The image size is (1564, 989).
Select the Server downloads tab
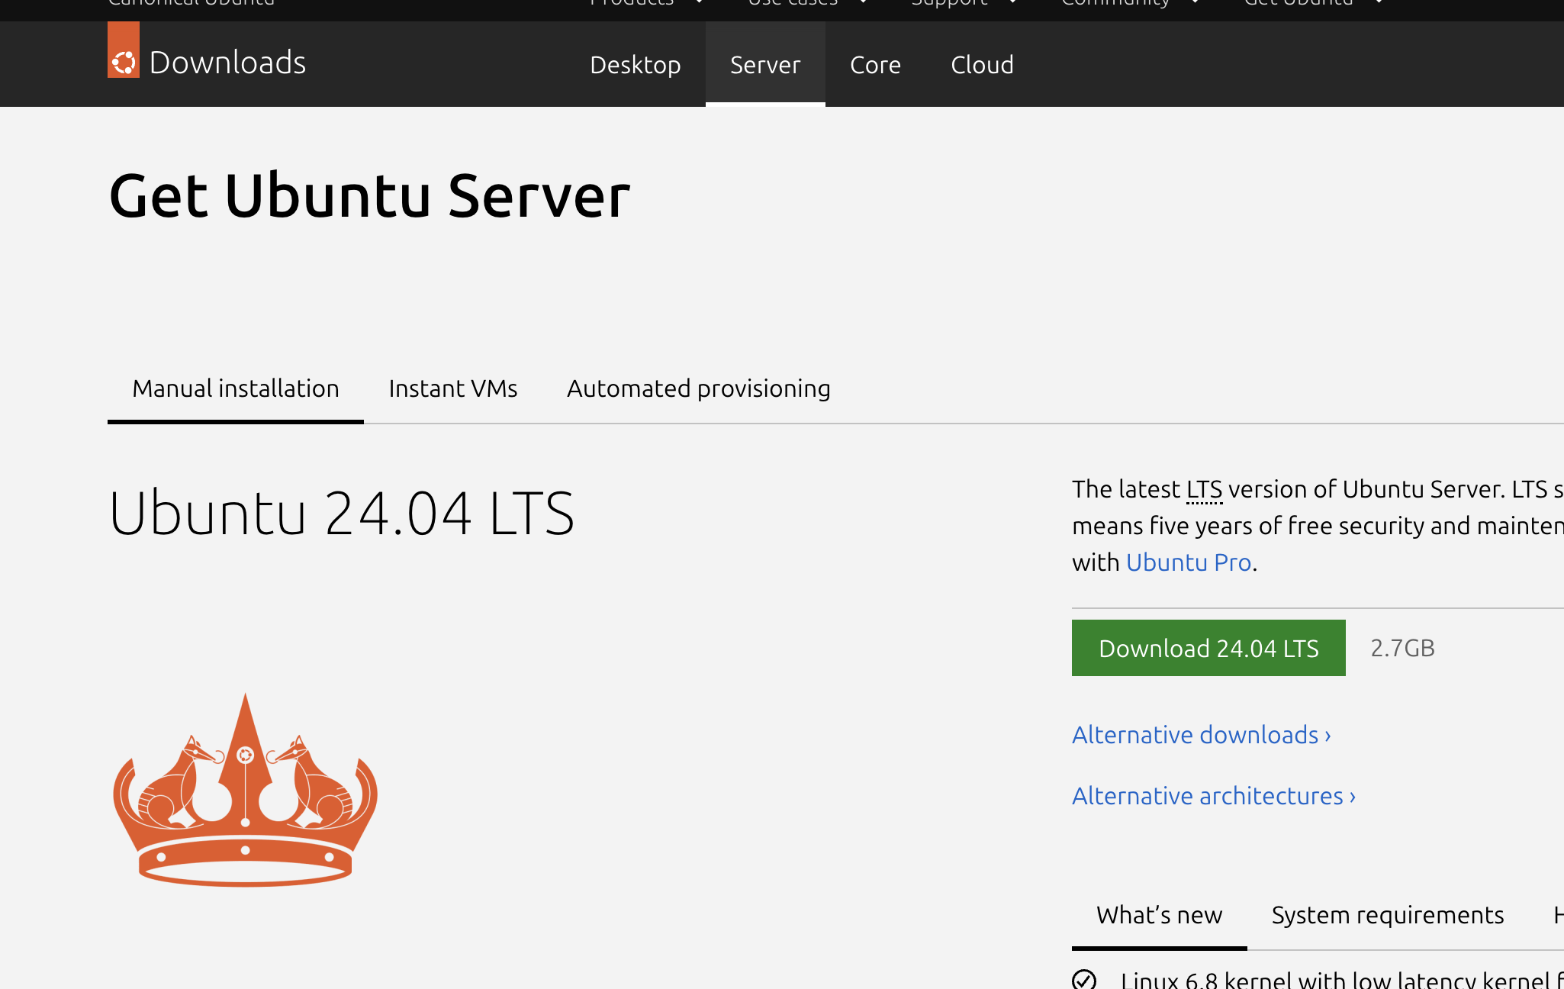(x=765, y=64)
